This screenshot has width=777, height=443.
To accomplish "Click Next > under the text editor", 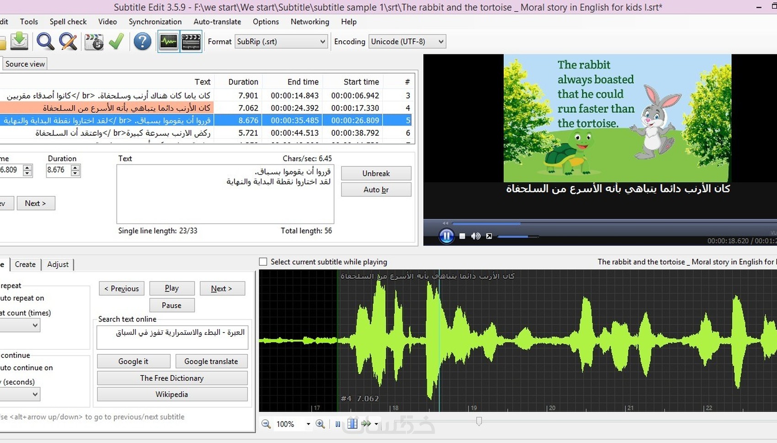I will (x=36, y=203).
